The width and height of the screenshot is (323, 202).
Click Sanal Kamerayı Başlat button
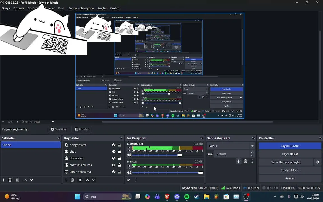[286, 162]
